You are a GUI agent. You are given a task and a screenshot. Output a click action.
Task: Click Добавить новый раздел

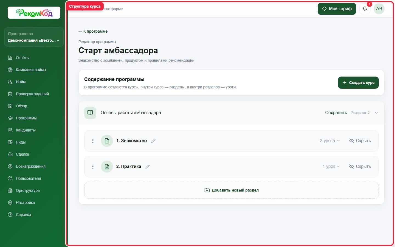click(232, 190)
